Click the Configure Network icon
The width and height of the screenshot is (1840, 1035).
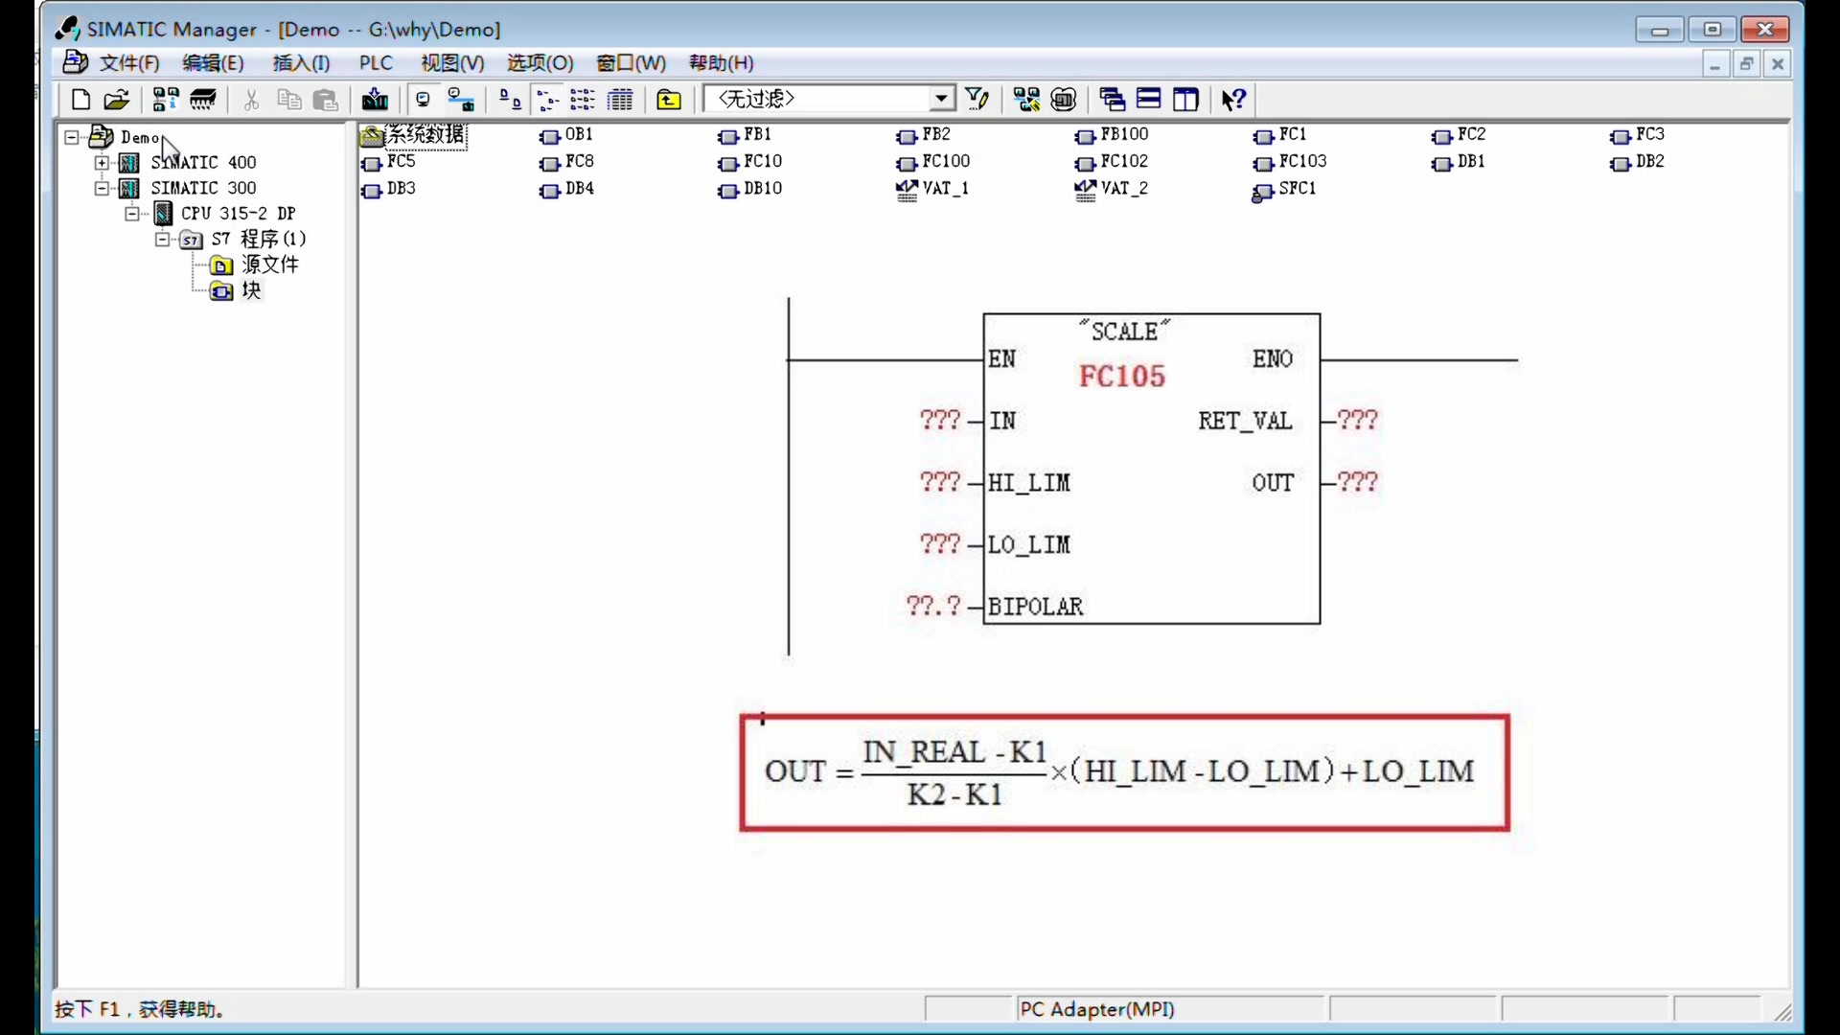coord(1026,99)
